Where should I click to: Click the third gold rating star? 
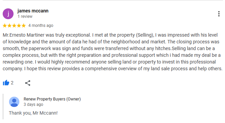pos(14,26)
